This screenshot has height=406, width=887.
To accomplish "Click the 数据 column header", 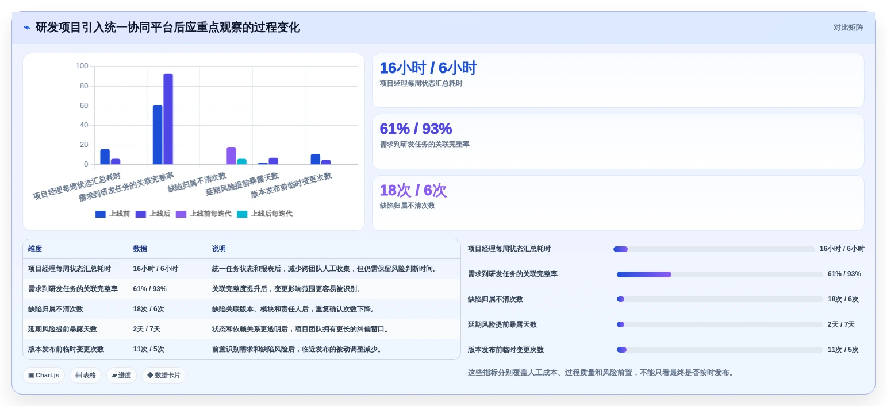I will 140,249.
